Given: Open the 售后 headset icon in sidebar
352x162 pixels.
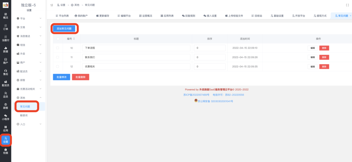Looking at the screenshot, I should 5,72.
